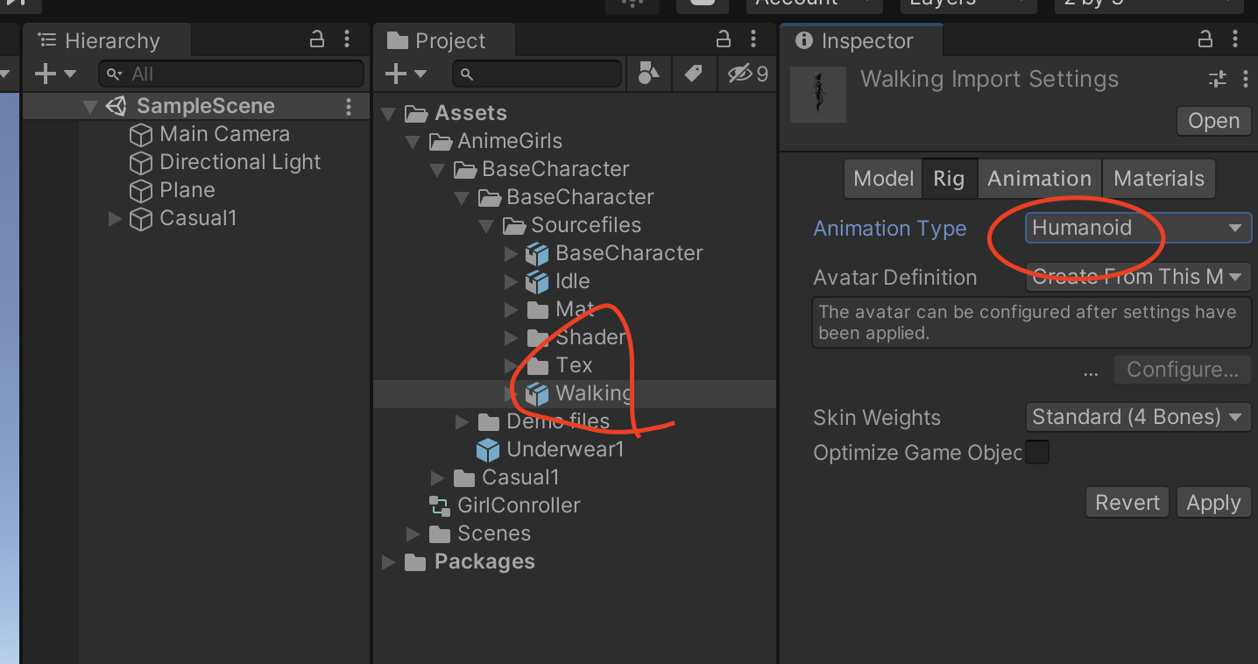Viewport: 1258px width, 664px height.
Task: Switch to the Rig tab
Action: click(x=949, y=179)
